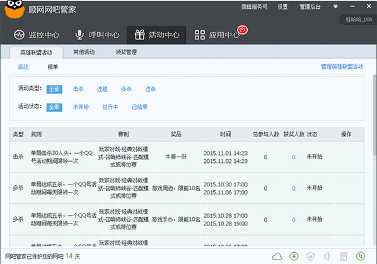Screen dimensions: 377x264
Task: Open 管理英雄联盟活动 link
Action: [342, 67]
